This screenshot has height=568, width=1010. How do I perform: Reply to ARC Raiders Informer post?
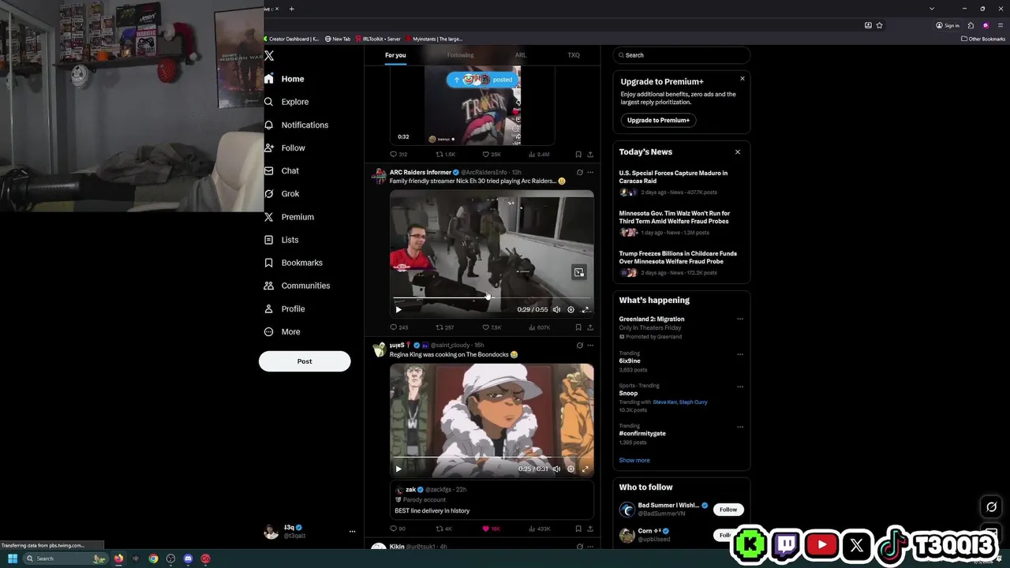399,327
